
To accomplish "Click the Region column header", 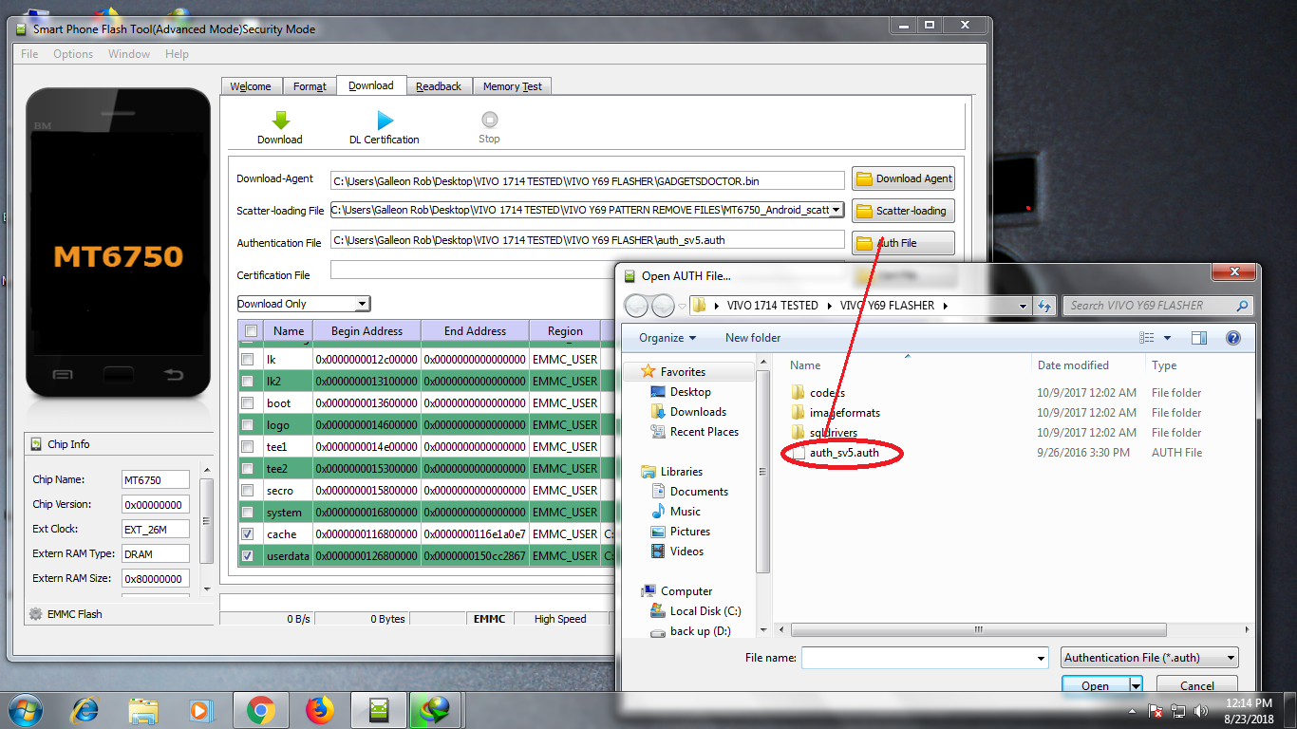I will click(565, 331).
